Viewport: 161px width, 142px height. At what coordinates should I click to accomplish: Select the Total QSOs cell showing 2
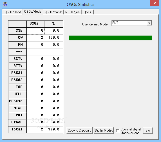[x=36, y=130]
